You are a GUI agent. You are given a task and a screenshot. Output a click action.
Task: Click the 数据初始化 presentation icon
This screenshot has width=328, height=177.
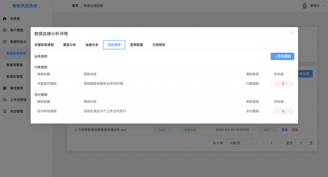pos(4,42)
